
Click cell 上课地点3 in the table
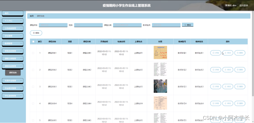pos(138,86)
